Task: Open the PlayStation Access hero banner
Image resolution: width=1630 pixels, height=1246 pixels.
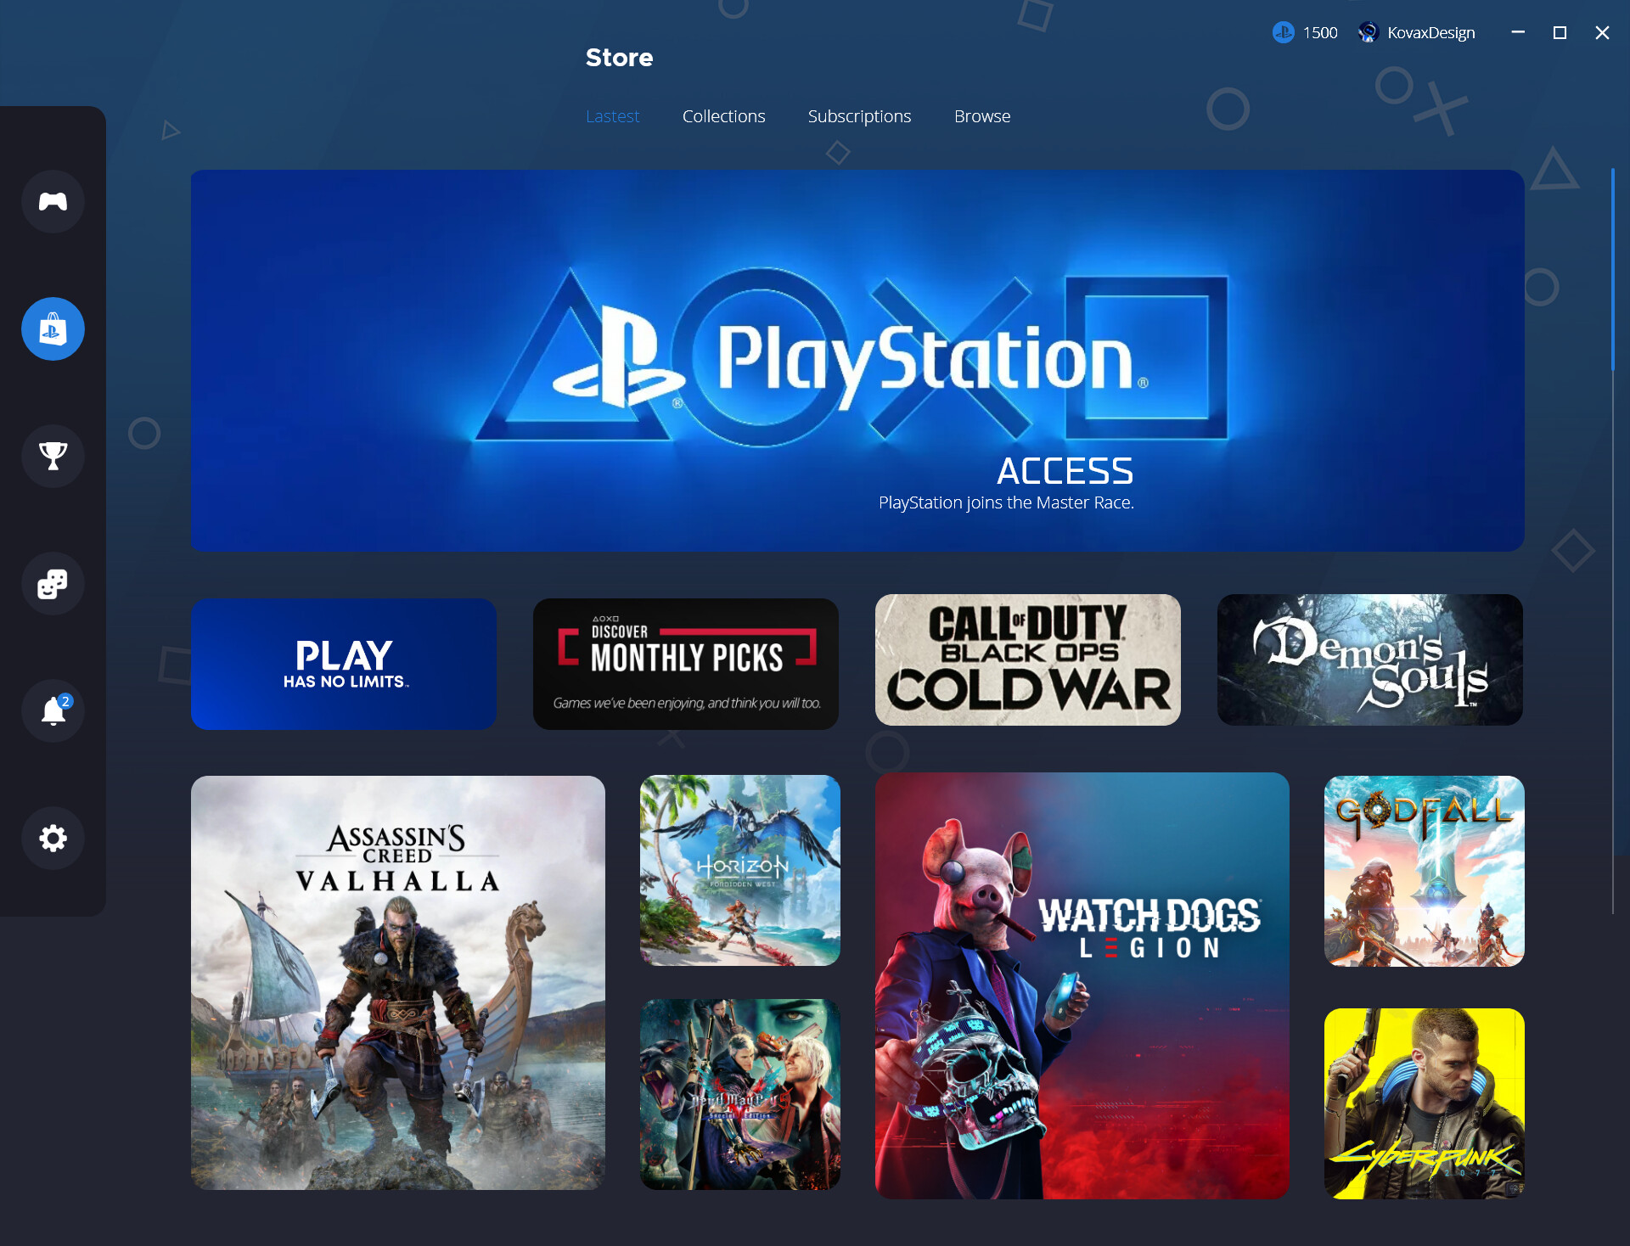Action: 857,360
